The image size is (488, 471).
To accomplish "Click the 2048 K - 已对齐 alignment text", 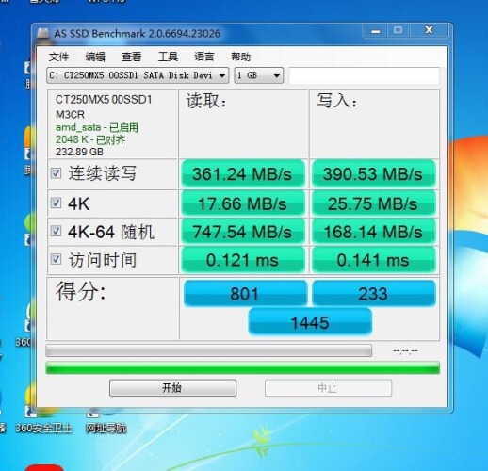I will pos(90,139).
